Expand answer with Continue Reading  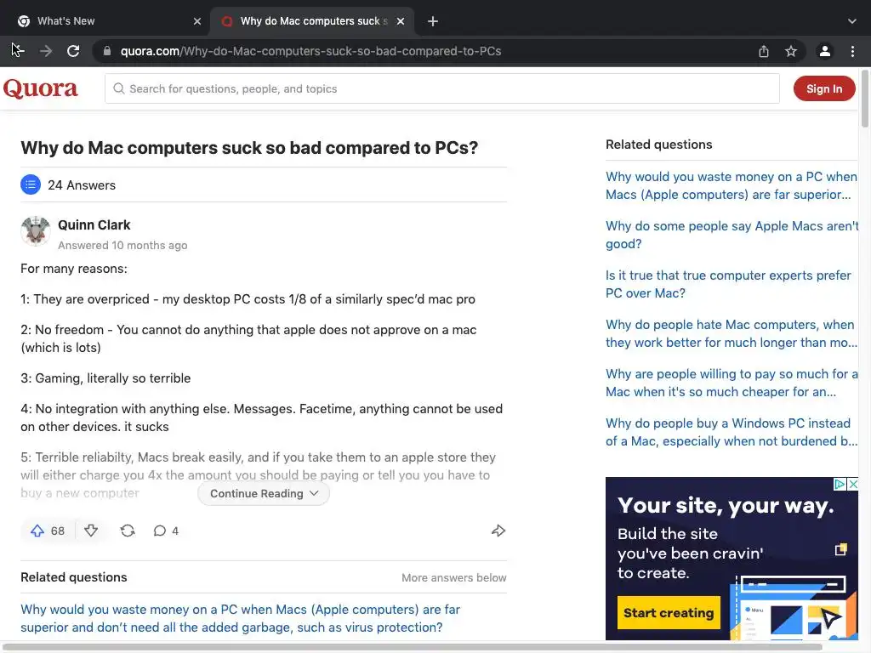pyautogui.click(x=264, y=494)
